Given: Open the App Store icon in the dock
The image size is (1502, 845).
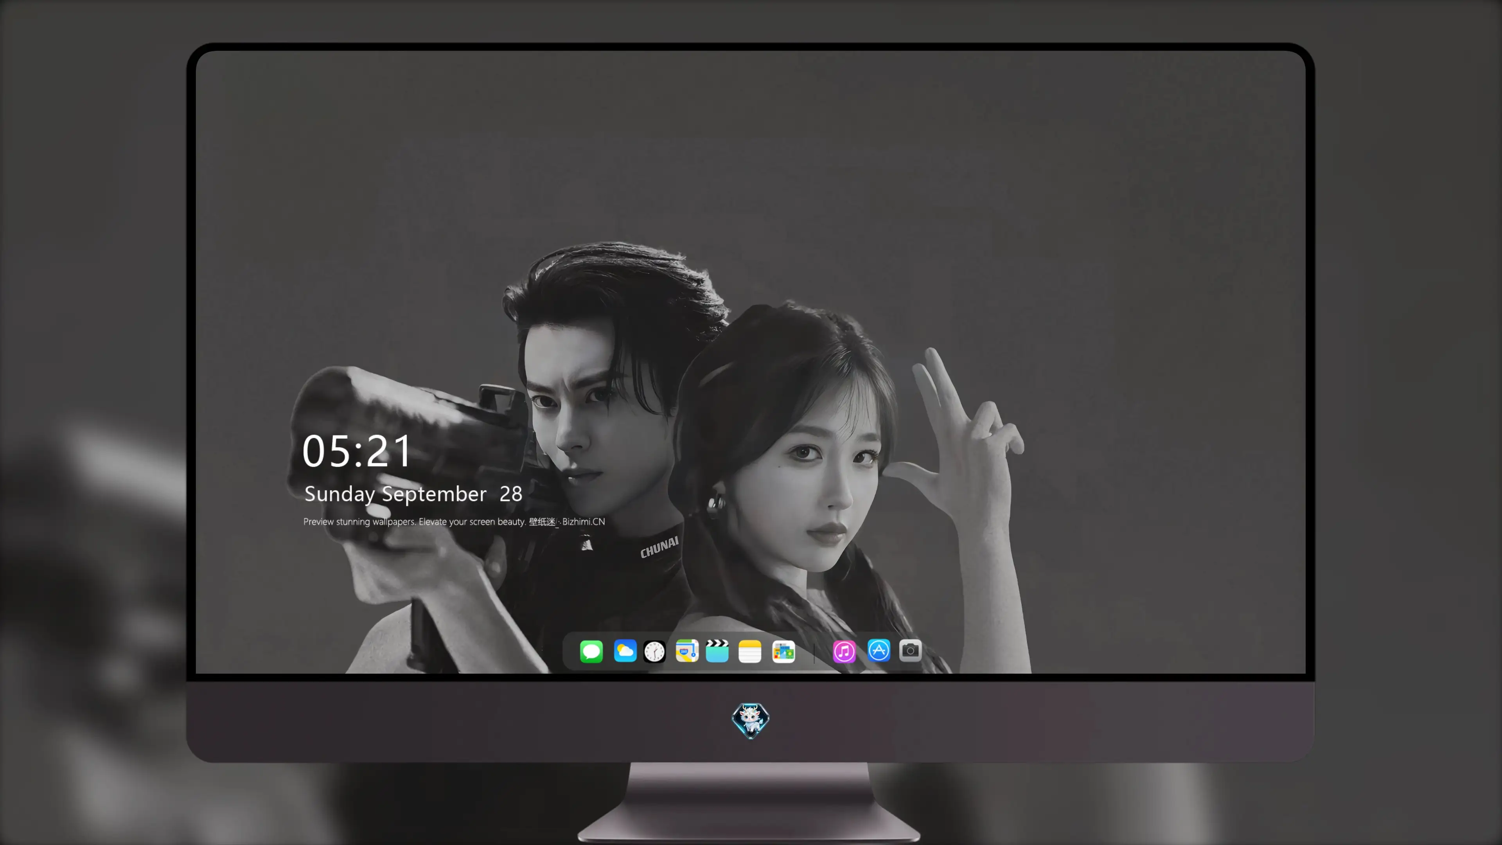Looking at the screenshot, I should point(879,650).
